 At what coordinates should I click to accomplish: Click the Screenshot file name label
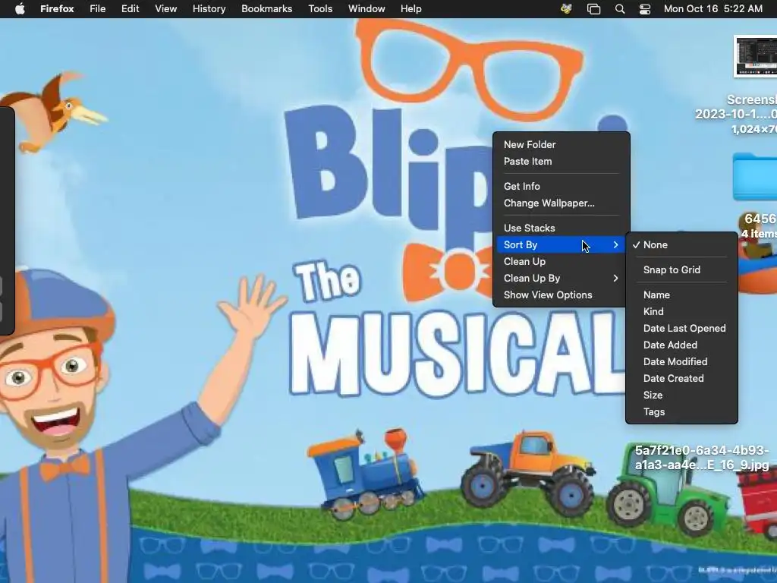736,107
